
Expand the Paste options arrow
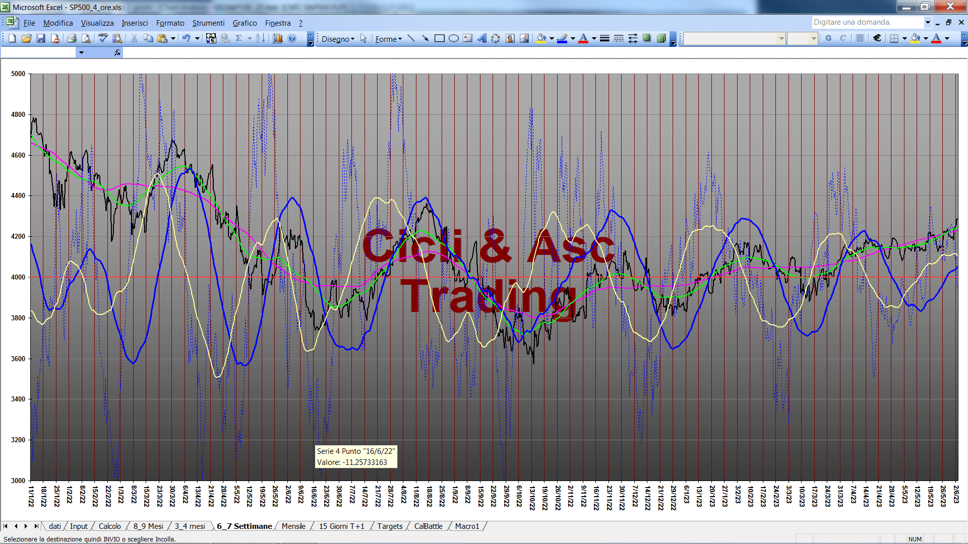(x=173, y=38)
